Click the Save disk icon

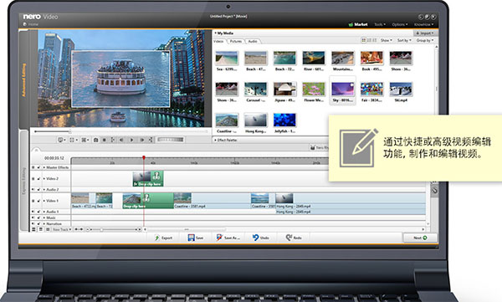point(191,238)
